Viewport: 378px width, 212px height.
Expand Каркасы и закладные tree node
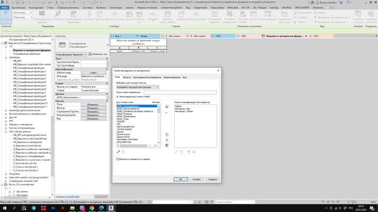click(x=6, y=124)
